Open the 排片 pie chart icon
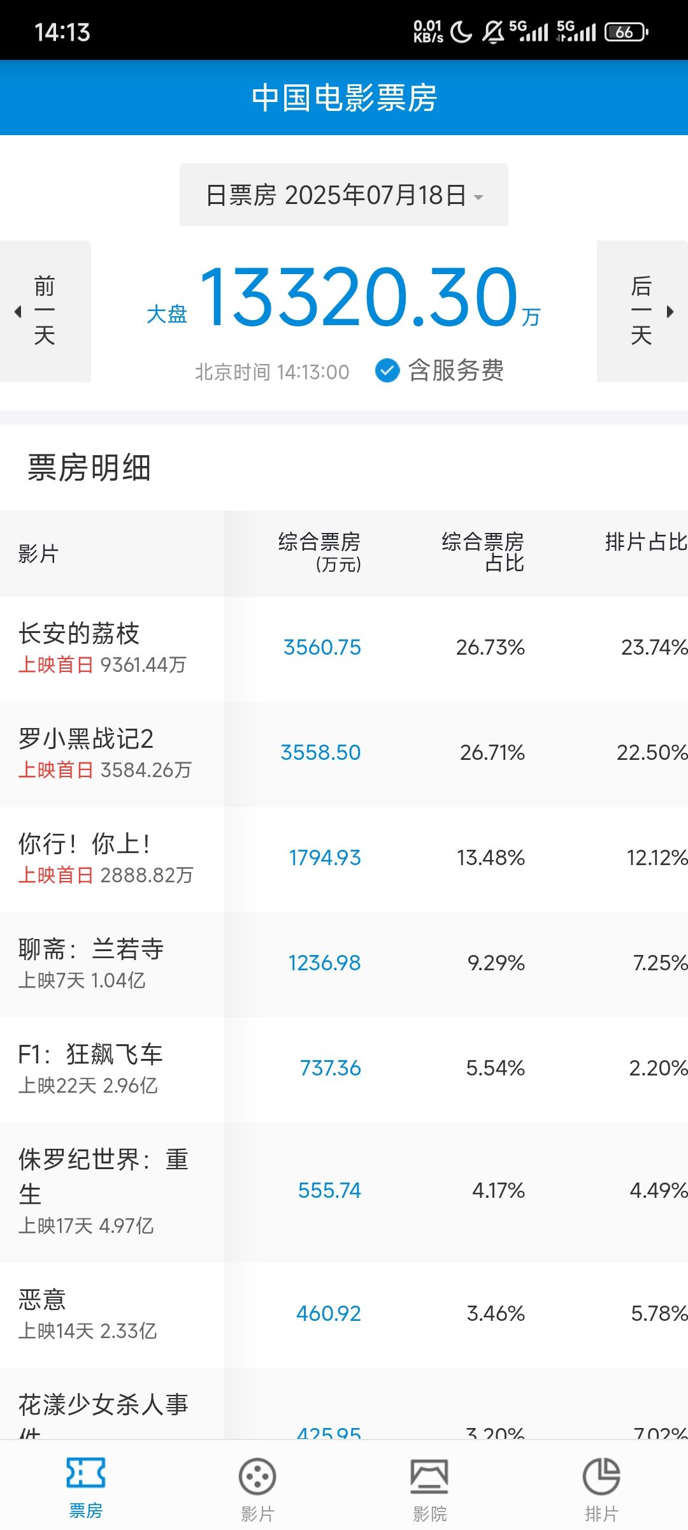This screenshot has height=1530, width=688. pyautogui.click(x=601, y=1476)
